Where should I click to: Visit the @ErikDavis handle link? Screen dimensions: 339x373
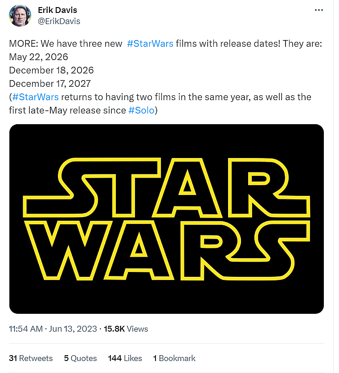pyautogui.click(x=60, y=21)
